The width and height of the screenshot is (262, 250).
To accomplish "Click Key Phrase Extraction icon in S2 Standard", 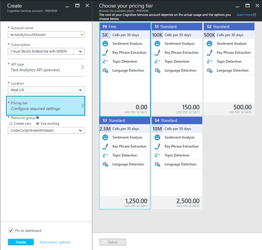I will (210, 52).
